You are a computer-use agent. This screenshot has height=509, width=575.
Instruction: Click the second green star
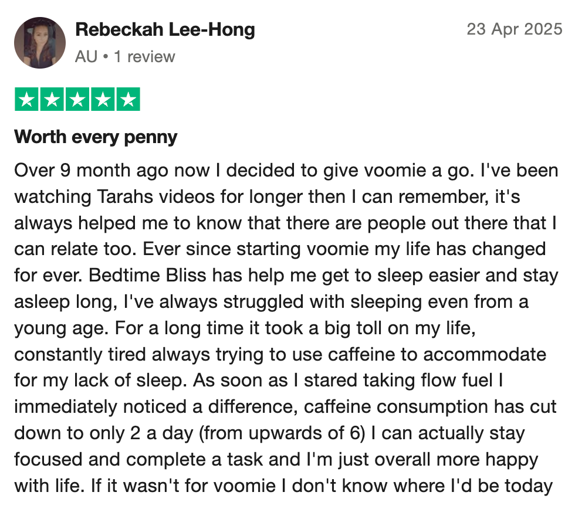pos(52,99)
